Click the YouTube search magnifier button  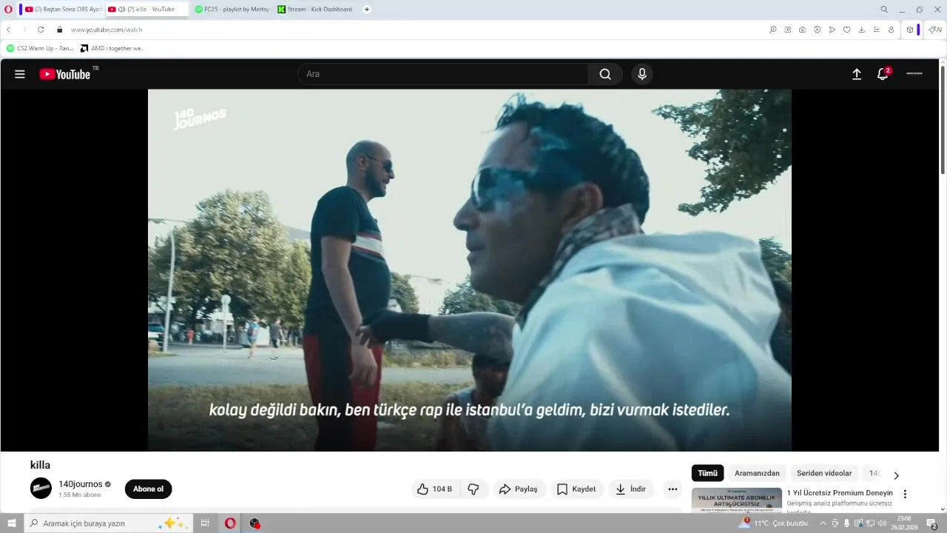pyautogui.click(x=605, y=74)
